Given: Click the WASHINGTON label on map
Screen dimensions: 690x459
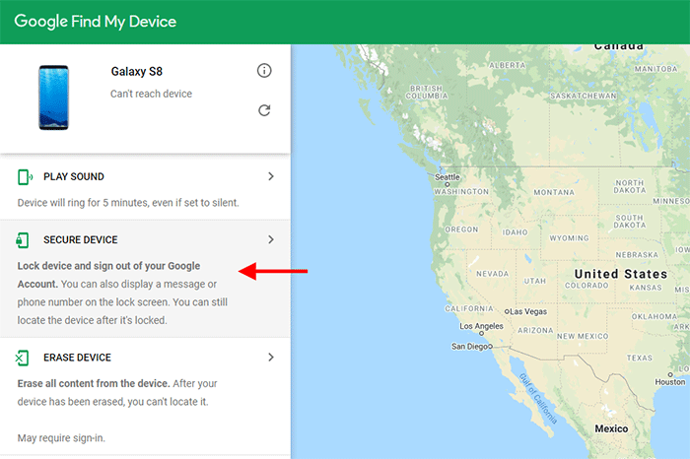Looking at the screenshot, I should 461,192.
